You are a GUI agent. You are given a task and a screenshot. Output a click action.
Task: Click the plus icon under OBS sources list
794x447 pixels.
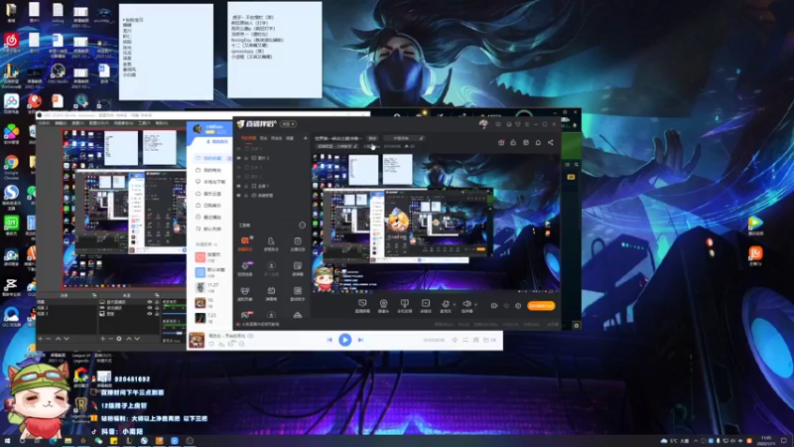coord(103,339)
